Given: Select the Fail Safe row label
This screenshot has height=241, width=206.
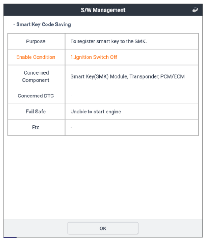Looking at the screenshot, I should click(x=35, y=112).
